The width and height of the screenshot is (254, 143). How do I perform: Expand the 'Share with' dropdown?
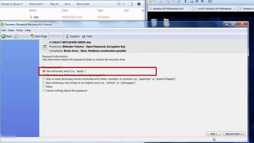[36, 4]
